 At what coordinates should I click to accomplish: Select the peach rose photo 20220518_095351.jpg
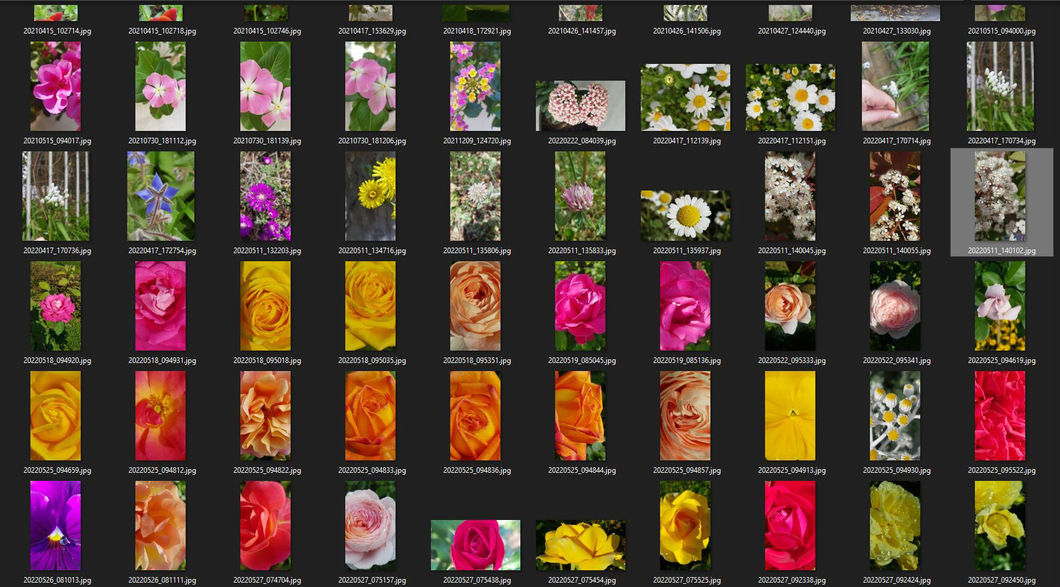476,306
